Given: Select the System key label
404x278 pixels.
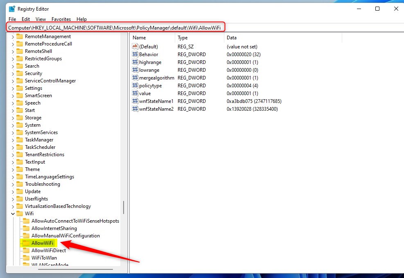Looking at the screenshot, I should point(32,125).
